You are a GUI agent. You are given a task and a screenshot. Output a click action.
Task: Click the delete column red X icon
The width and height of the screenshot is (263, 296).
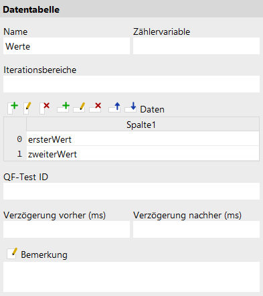tap(44, 108)
